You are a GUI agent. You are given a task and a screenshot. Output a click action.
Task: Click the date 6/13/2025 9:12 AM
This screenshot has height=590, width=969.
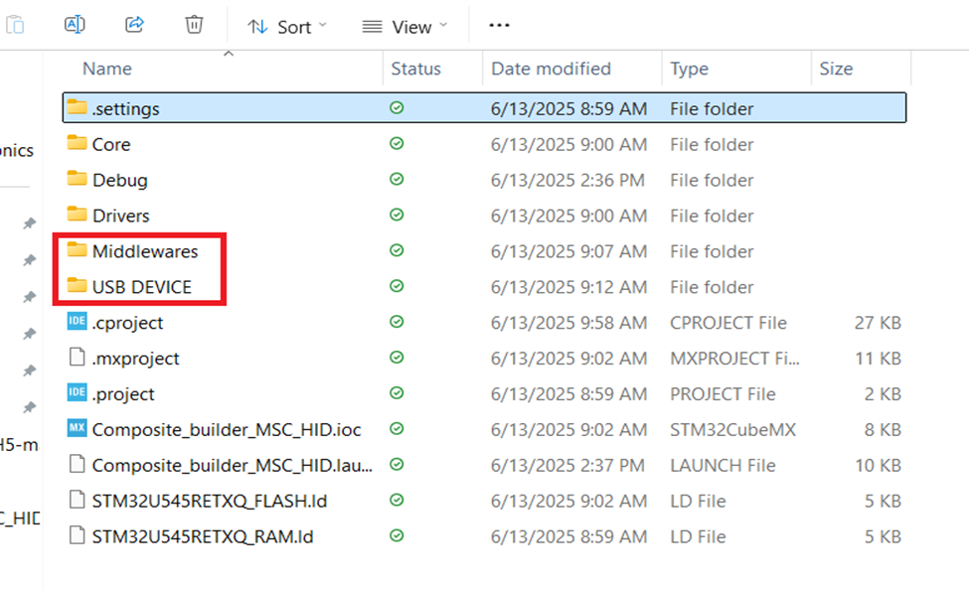[568, 287]
